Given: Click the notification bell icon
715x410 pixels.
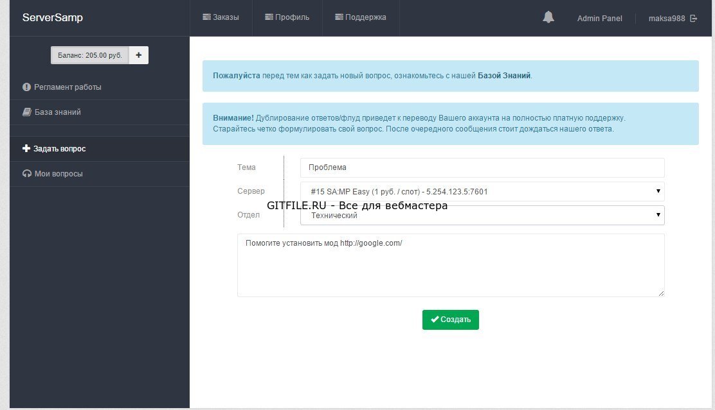Looking at the screenshot, I should [548, 17].
